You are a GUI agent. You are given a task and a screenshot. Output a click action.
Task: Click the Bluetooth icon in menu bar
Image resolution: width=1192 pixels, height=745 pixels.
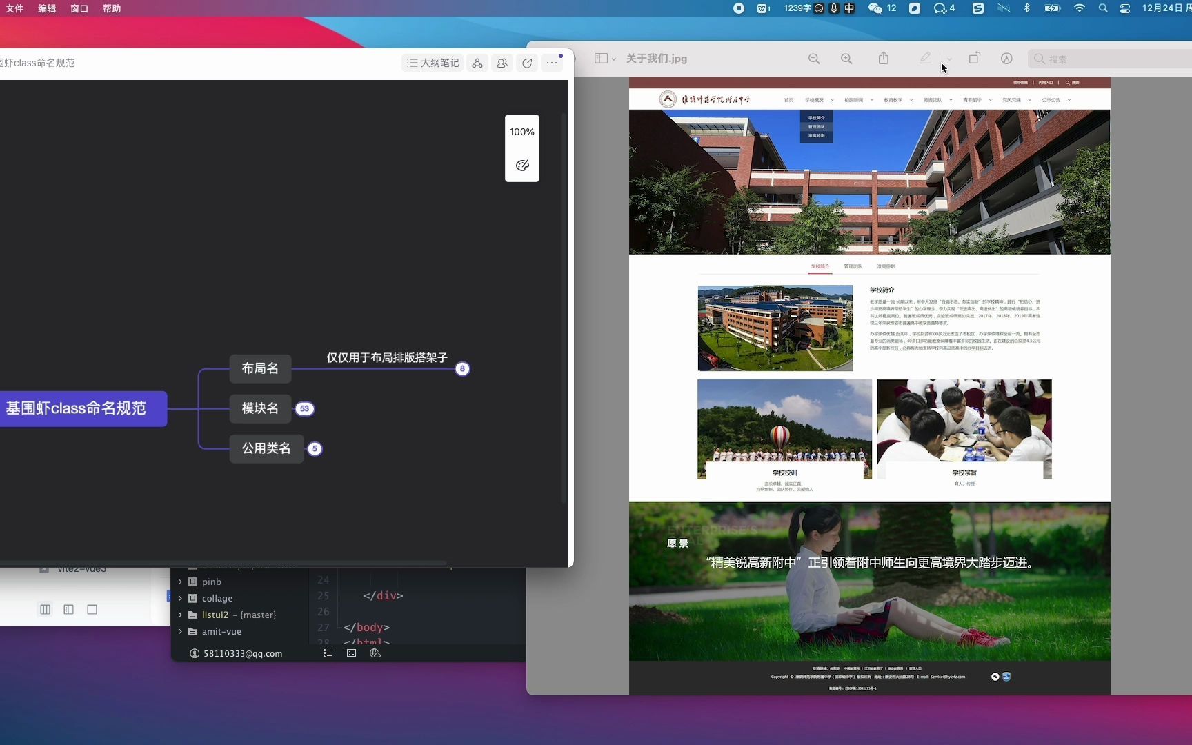pyautogui.click(x=1026, y=8)
